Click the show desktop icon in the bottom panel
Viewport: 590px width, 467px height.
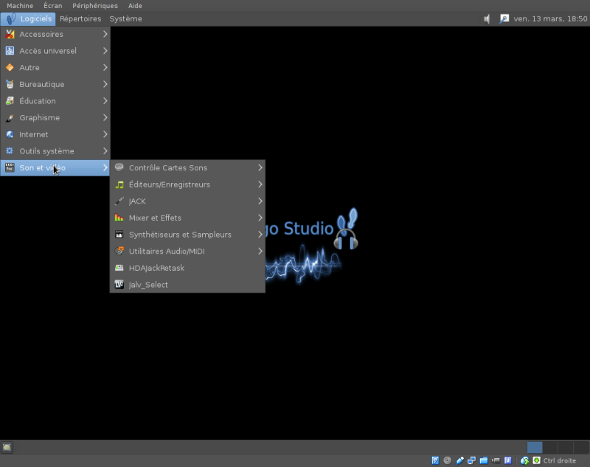[7, 447]
